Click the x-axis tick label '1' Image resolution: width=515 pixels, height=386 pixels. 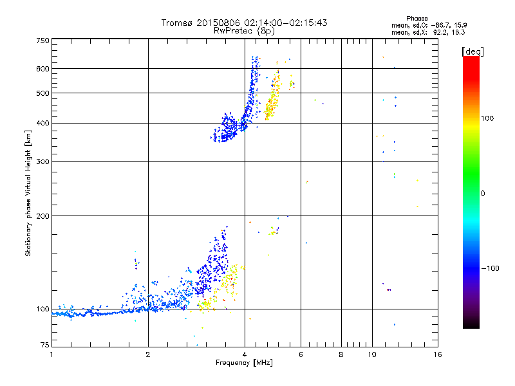[51, 354]
